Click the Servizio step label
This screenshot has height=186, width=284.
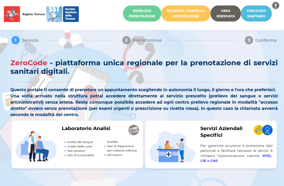click(30, 40)
